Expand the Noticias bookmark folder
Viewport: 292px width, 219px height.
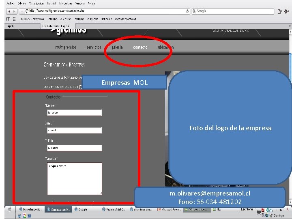pyautogui.click(x=107, y=19)
